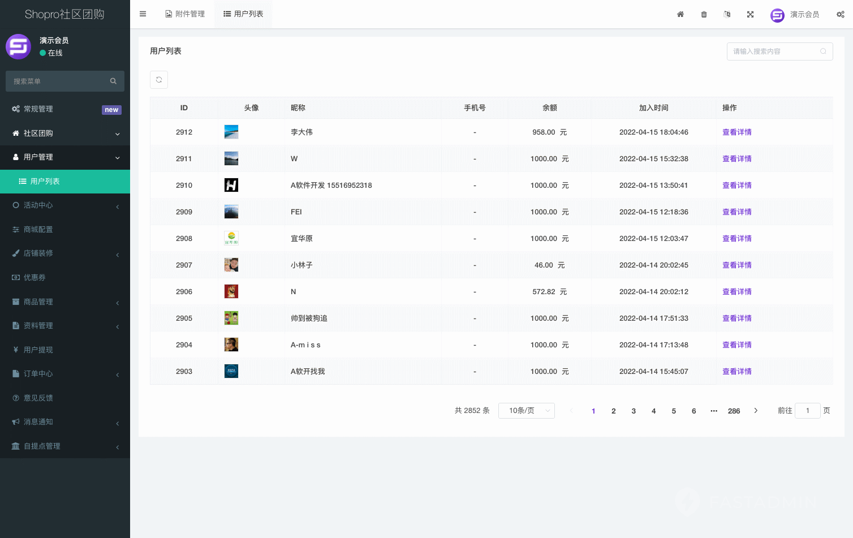The height and width of the screenshot is (538, 853).
Task: Expand the 消息通知 sidebar section
Action: [x=65, y=421]
